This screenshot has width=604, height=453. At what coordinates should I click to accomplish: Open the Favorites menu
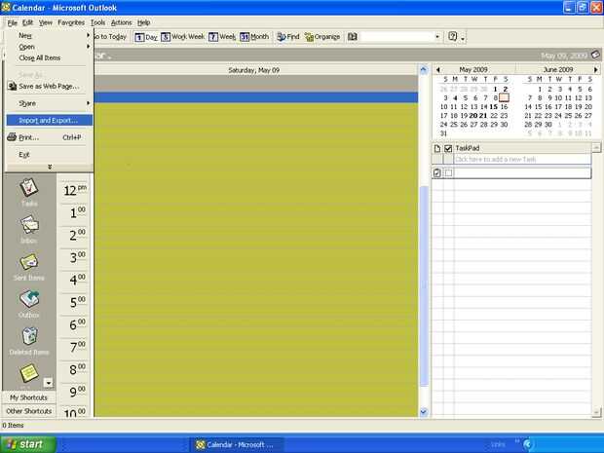[71, 22]
